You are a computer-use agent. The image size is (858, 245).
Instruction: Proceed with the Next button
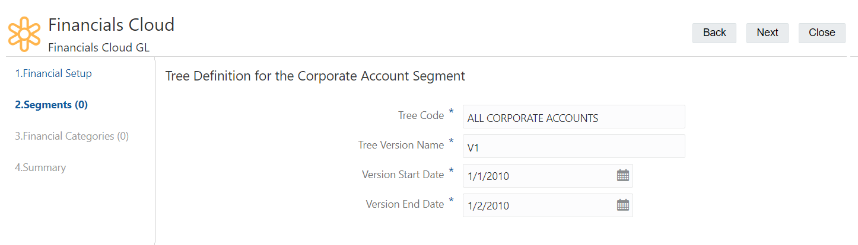[x=767, y=33]
